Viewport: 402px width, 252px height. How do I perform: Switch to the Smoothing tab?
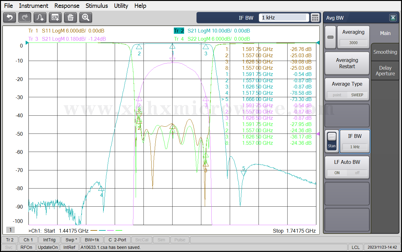coord(385,52)
